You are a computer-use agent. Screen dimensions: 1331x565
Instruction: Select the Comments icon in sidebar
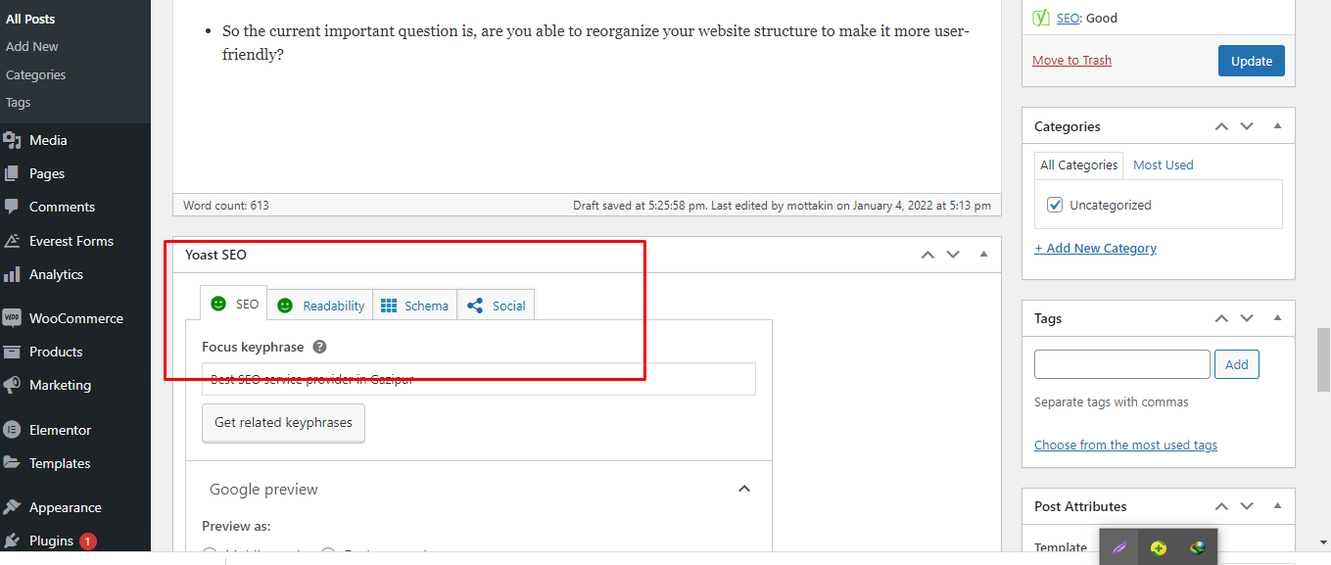(x=63, y=207)
